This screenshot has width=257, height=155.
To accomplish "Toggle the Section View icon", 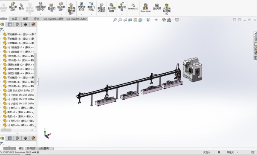I will 130,20.
